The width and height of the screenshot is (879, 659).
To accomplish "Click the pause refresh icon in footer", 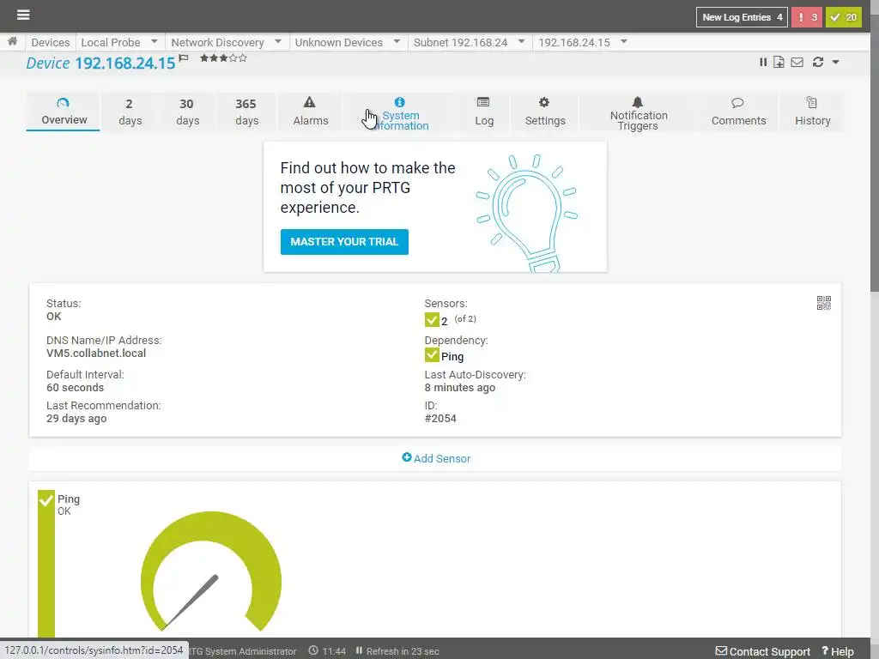I will click(359, 650).
